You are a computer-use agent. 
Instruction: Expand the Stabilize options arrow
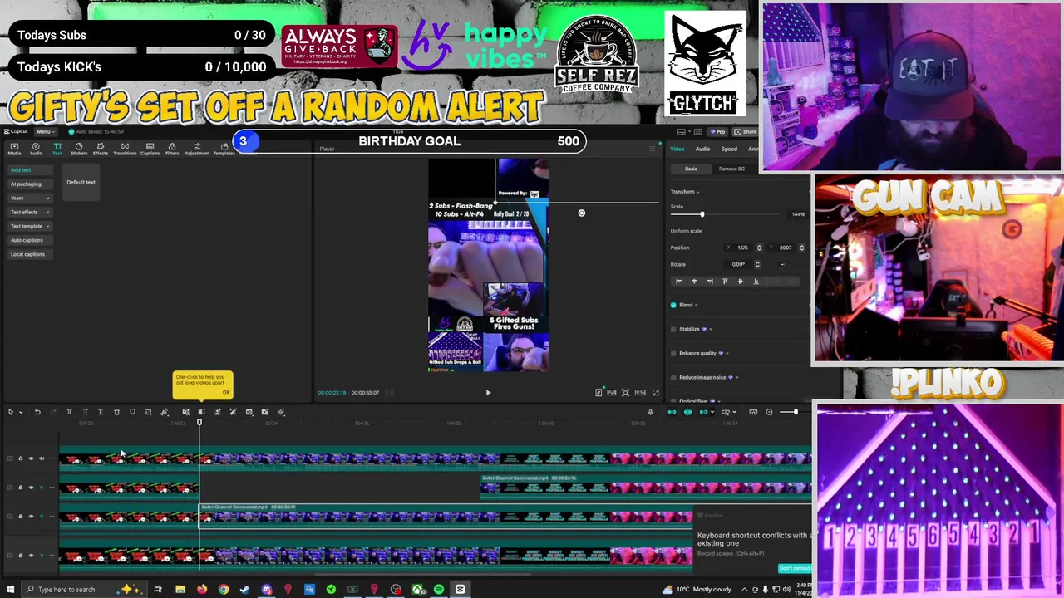click(x=711, y=329)
